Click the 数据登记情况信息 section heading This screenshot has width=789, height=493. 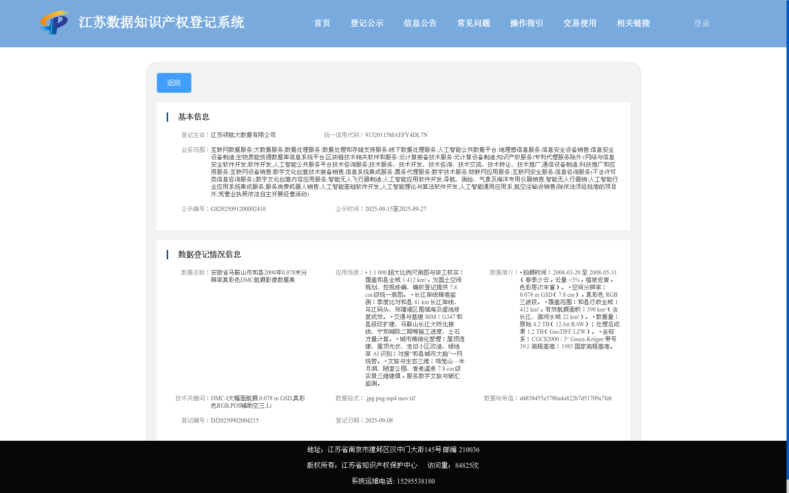(210, 254)
